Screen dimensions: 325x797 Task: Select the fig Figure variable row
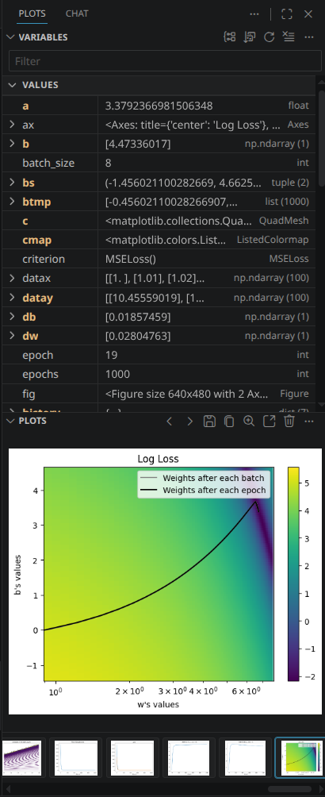tap(159, 394)
